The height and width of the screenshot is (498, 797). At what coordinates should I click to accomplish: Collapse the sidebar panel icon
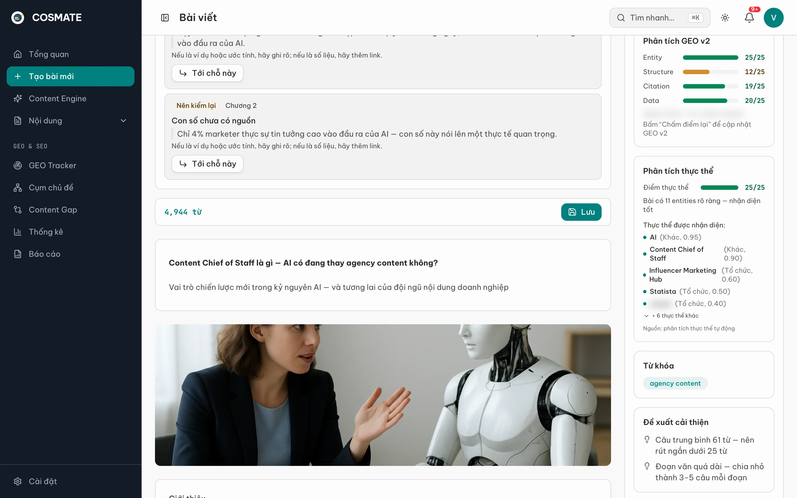pyautogui.click(x=165, y=17)
